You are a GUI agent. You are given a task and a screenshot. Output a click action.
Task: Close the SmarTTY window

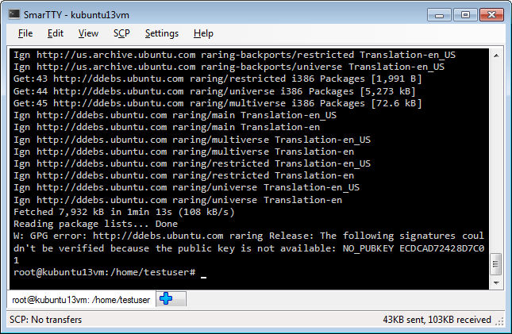click(x=491, y=15)
